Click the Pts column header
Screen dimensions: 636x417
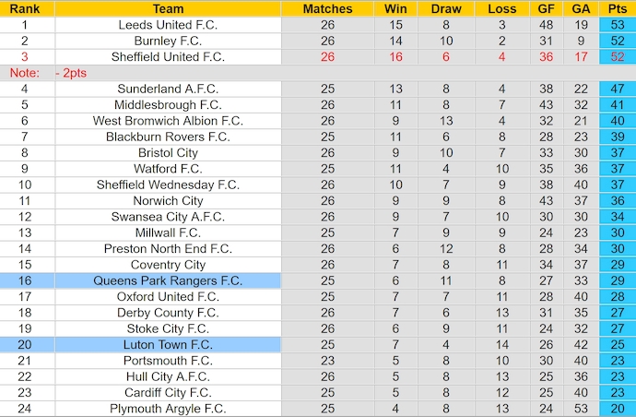617,9
